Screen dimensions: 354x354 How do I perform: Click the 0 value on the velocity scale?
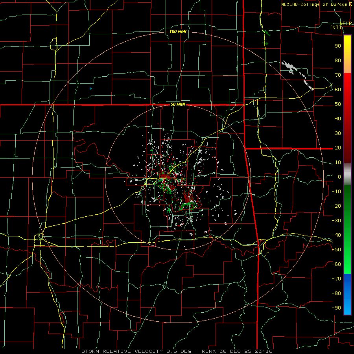(339, 177)
